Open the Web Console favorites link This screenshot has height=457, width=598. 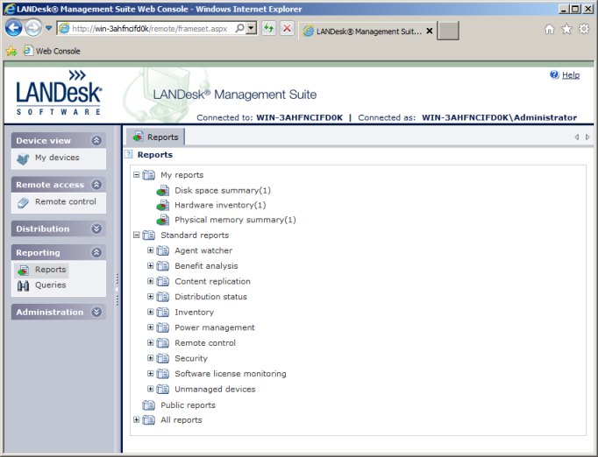coord(52,51)
